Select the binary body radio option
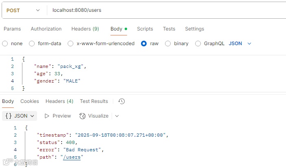Screen dimensions: 286x168 click(168, 44)
